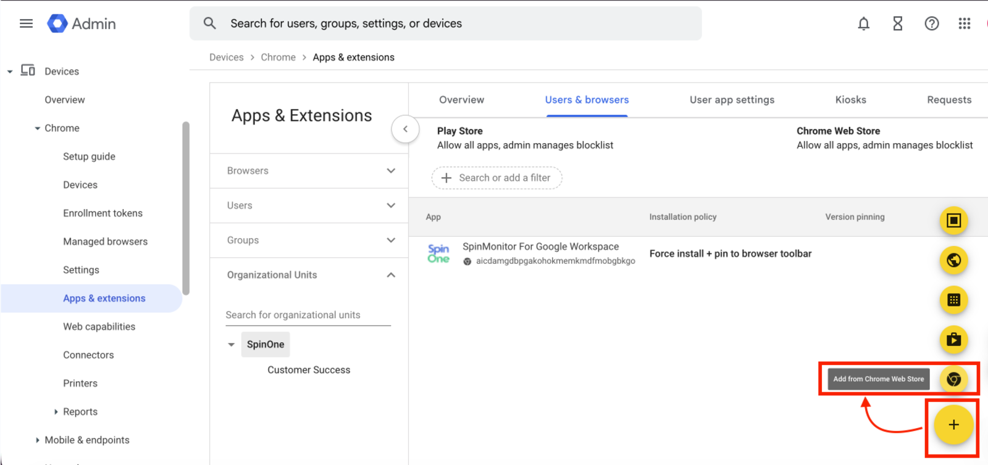Click the yellow Chrome Web Store add button
This screenshot has height=465, width=988.
click(x=954, y=379)
